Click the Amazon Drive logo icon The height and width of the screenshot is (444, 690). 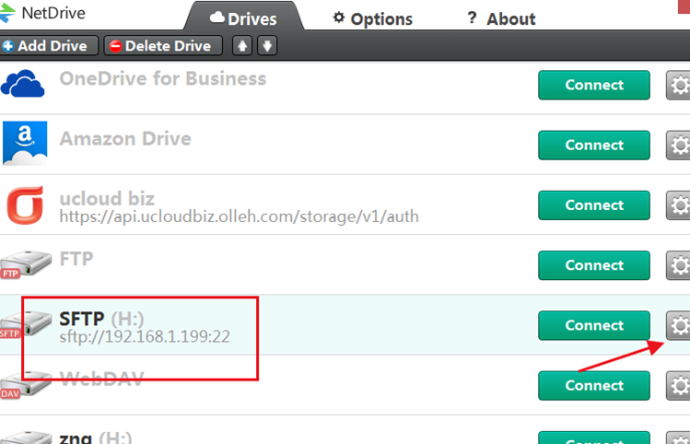(25, 143)
